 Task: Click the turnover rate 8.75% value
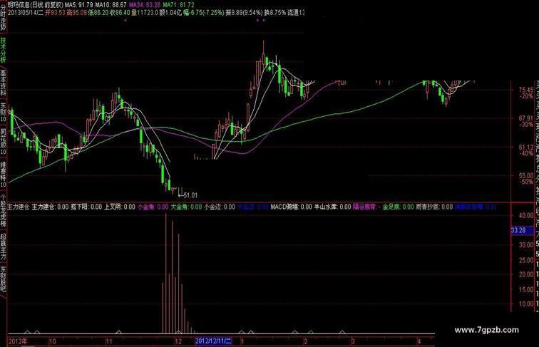click(x=277, y=13)
